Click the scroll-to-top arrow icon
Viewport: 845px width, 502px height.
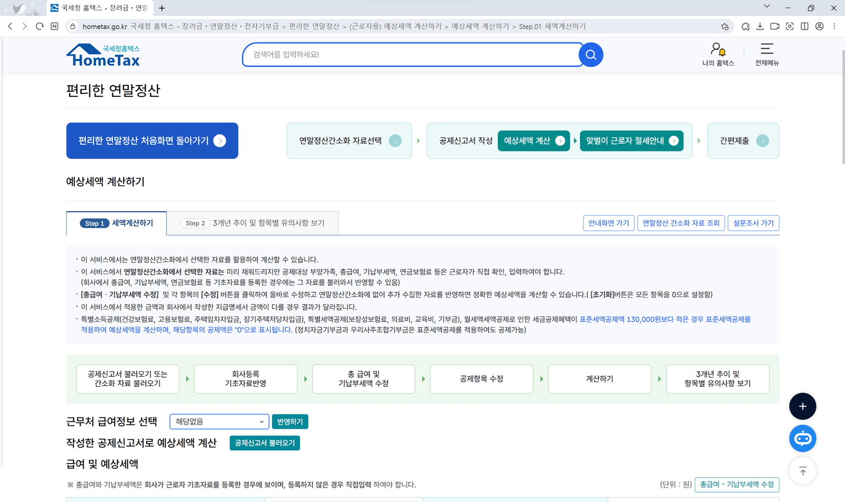click(802, 471)
